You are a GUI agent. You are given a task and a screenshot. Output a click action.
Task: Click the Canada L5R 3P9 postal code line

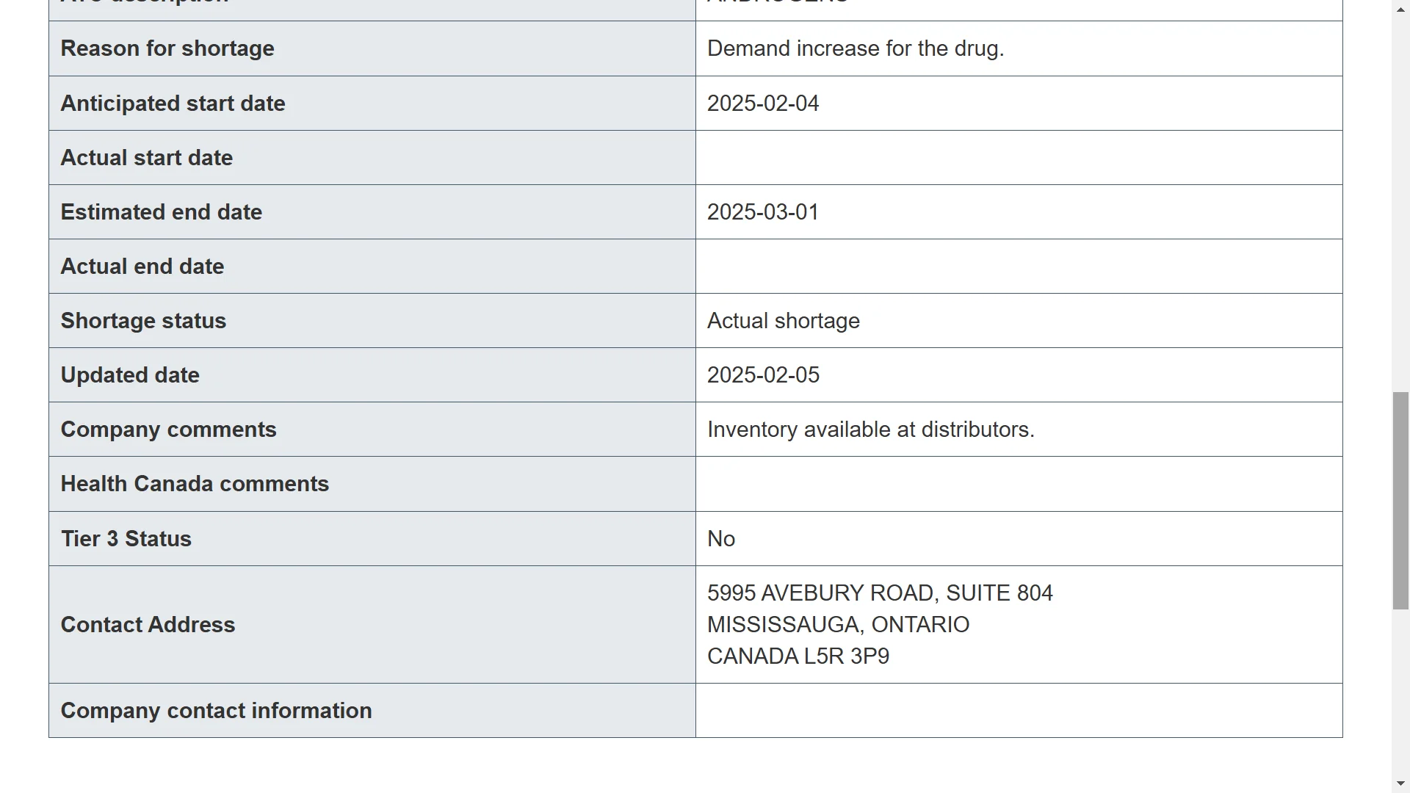(798, 656)
